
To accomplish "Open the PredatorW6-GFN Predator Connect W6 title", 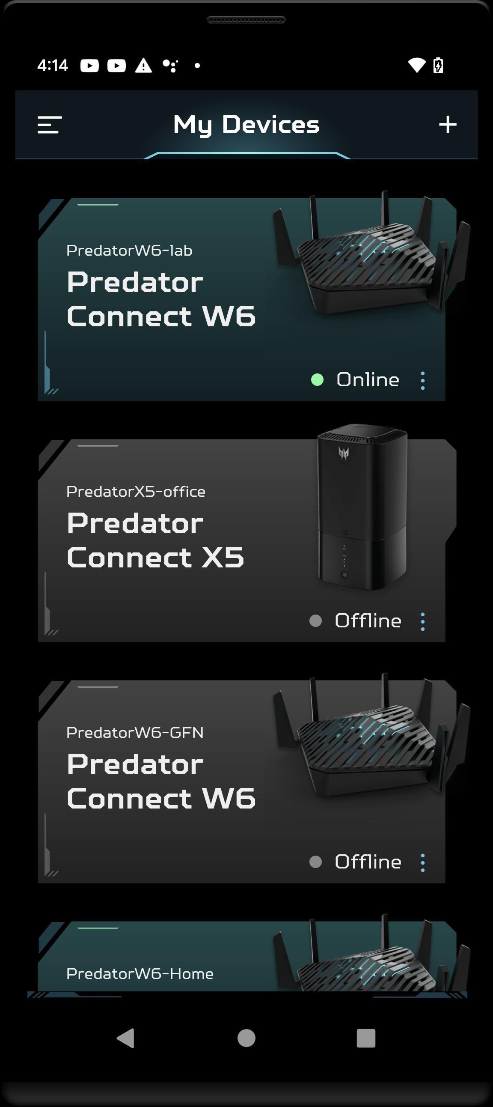I will pos(161,781).
